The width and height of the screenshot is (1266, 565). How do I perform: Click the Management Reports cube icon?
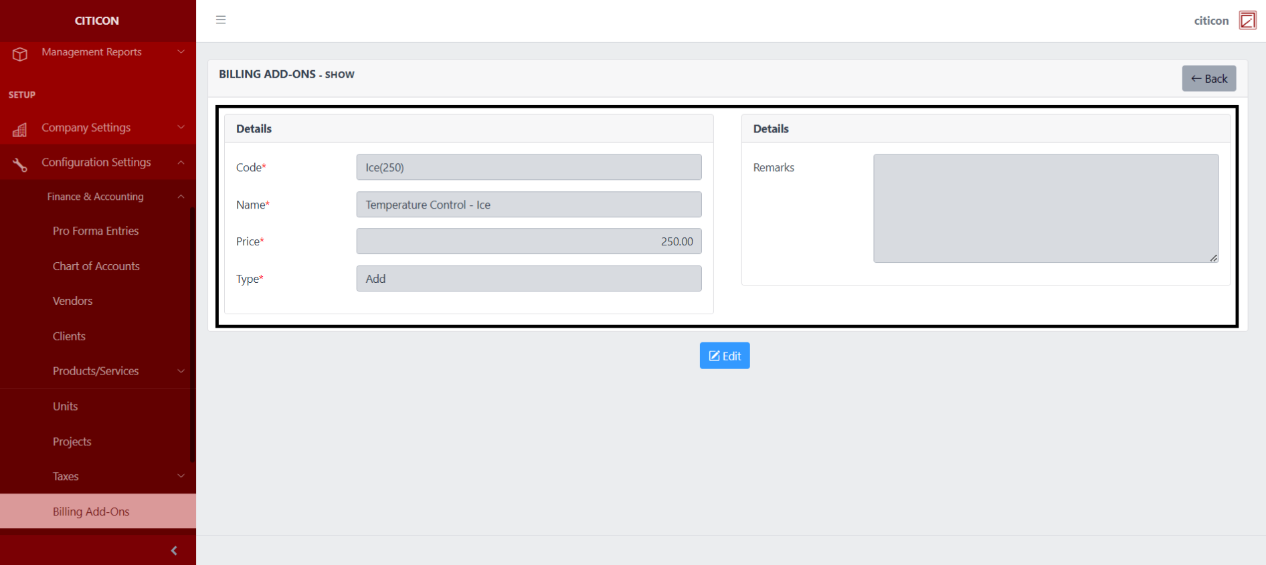[20, 53]
